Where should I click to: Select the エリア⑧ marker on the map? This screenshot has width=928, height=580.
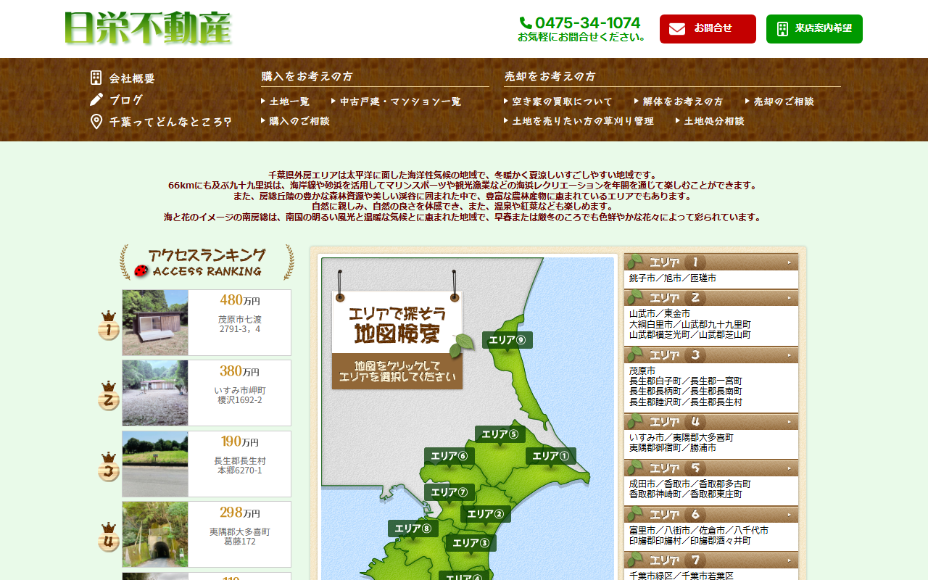tap(413, 529)
